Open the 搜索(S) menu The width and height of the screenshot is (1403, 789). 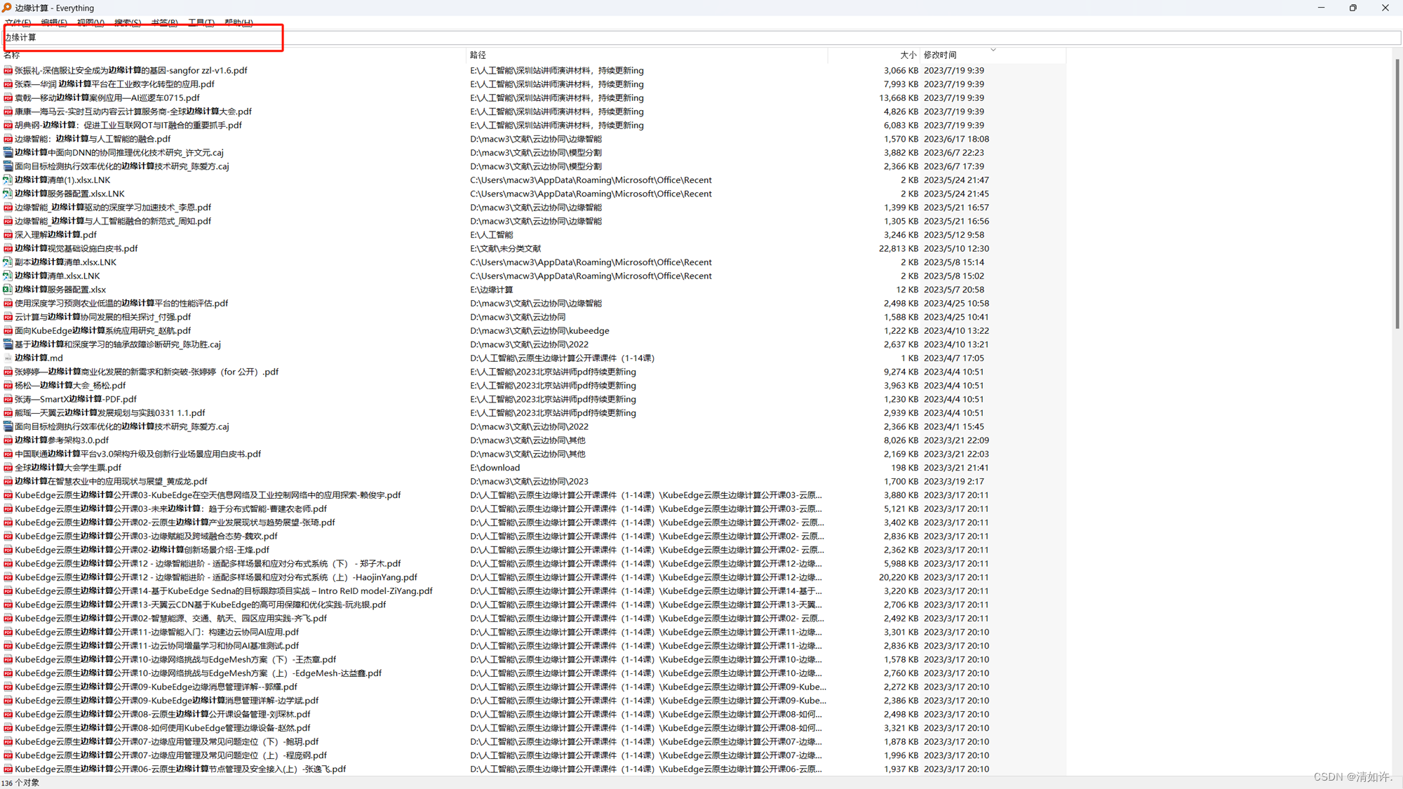click(127, 23)
